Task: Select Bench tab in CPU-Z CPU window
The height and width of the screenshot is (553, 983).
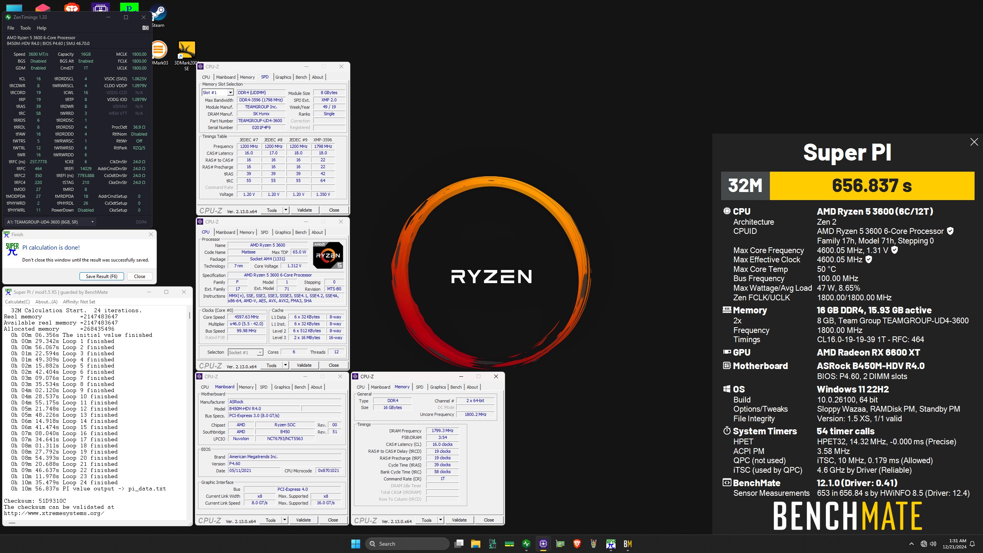Action: coord(301,232)
